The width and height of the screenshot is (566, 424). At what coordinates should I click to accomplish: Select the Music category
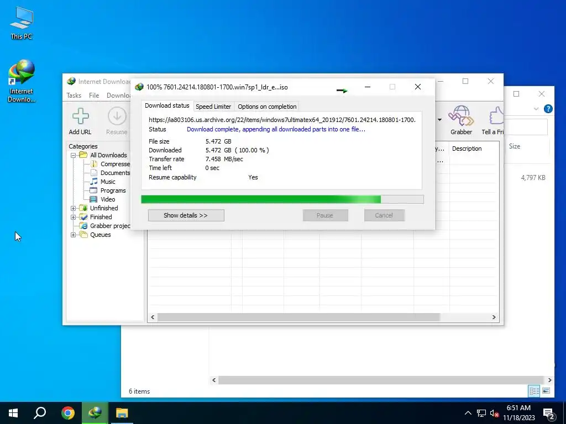pyautogui.click(x=103, y=182)
